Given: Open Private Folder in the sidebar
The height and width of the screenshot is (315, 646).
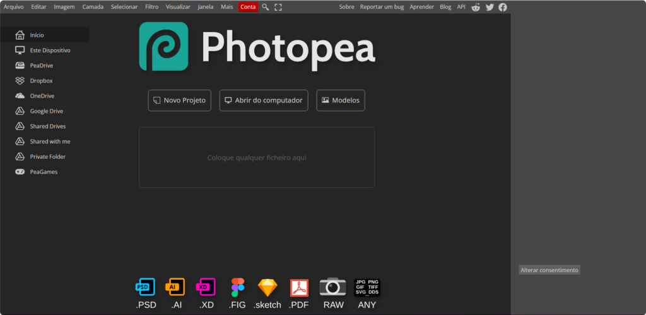Looking at the screenshot, I should 45,157.
